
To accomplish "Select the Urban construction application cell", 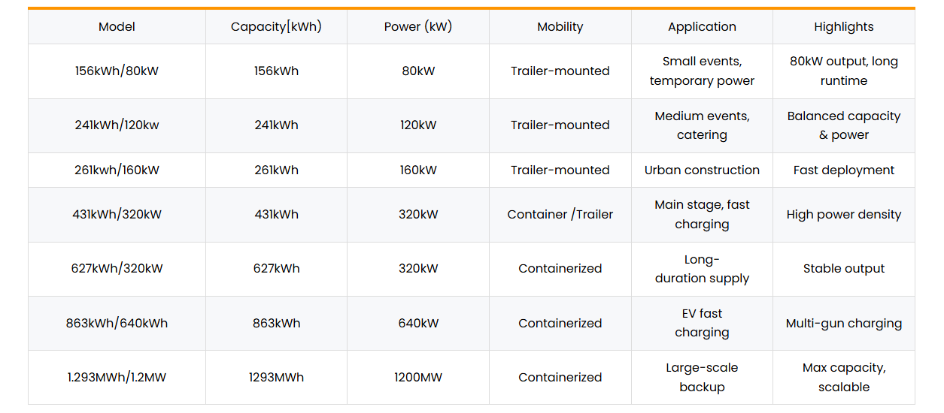I will pos(702,170).
